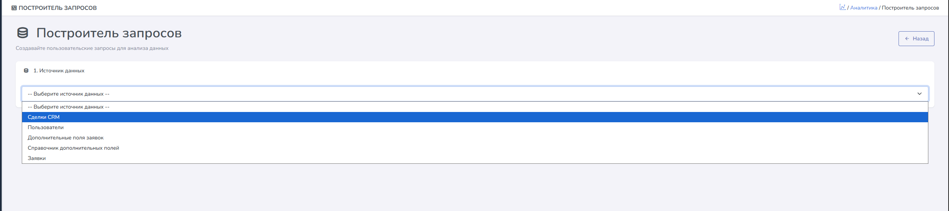
Task: Select the Заявки data source option
Action: (37, 158)
